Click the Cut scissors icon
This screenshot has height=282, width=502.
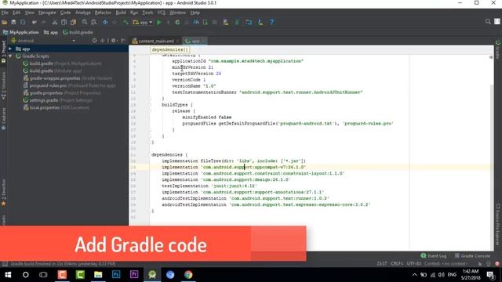55,23
